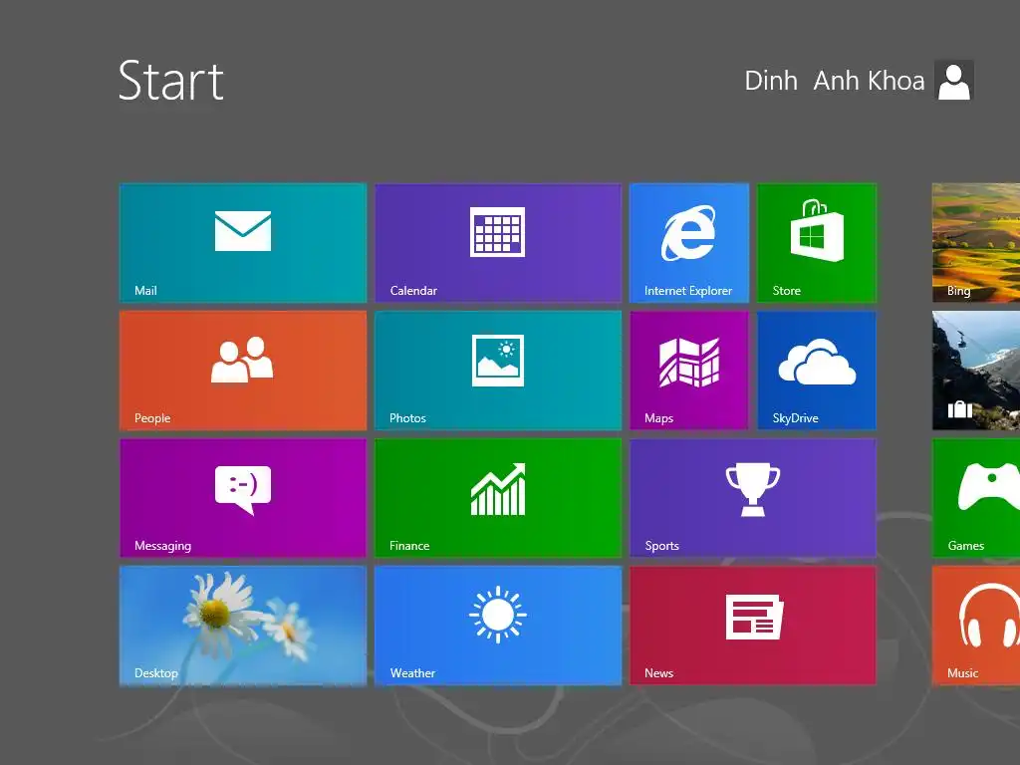Click the user account picture
The height and width of the screenshot is (765, 1020).
[x=953, y=80]
